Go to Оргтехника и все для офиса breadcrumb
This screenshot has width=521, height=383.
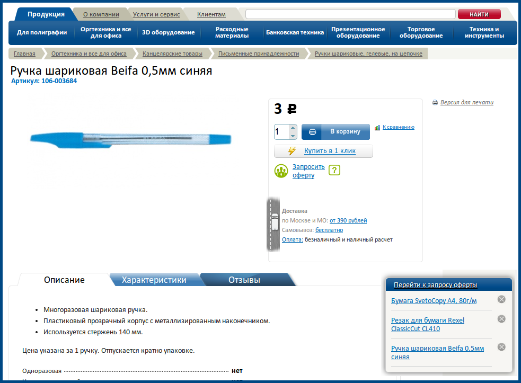[x=89, y=54]
